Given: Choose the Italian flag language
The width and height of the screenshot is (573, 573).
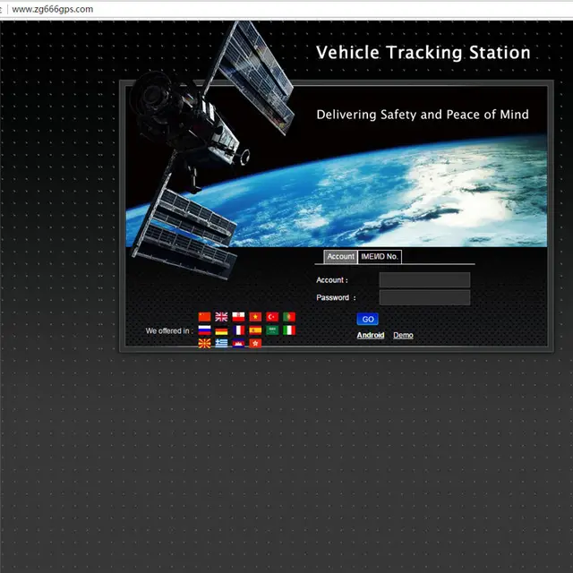Looking at the screenshot, I should click(289, 330).
